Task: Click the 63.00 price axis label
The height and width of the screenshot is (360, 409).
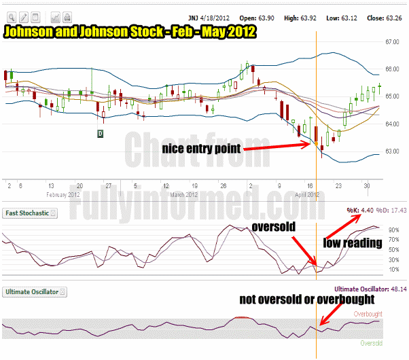Action: [392, 151]
